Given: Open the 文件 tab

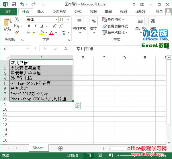Looking at the screenshot, I should pos(9,12).
